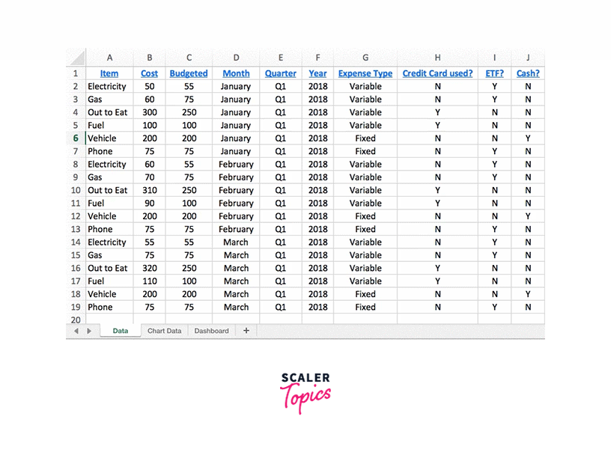Select the row 6 header
611x449 pixels.
(75, 138)
